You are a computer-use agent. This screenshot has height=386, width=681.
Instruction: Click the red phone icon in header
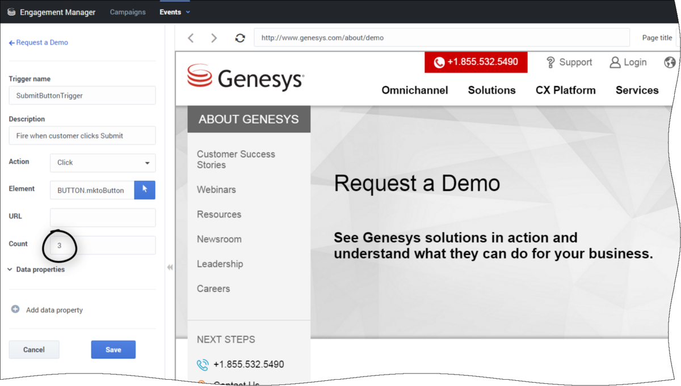tap(439, 62)
